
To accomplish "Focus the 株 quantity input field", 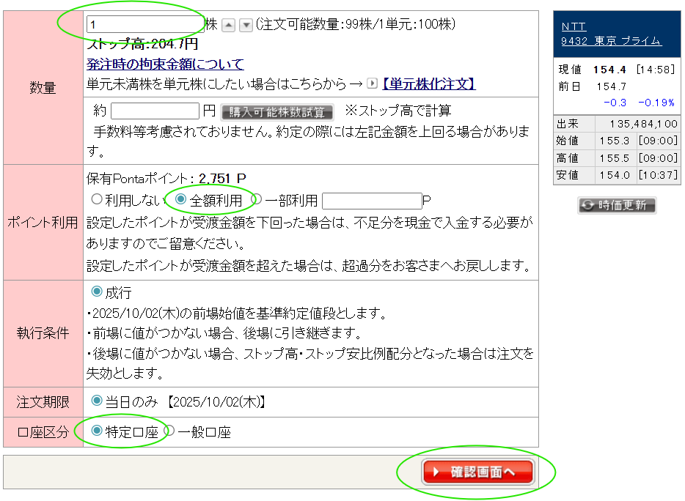I will coord(144,25).
